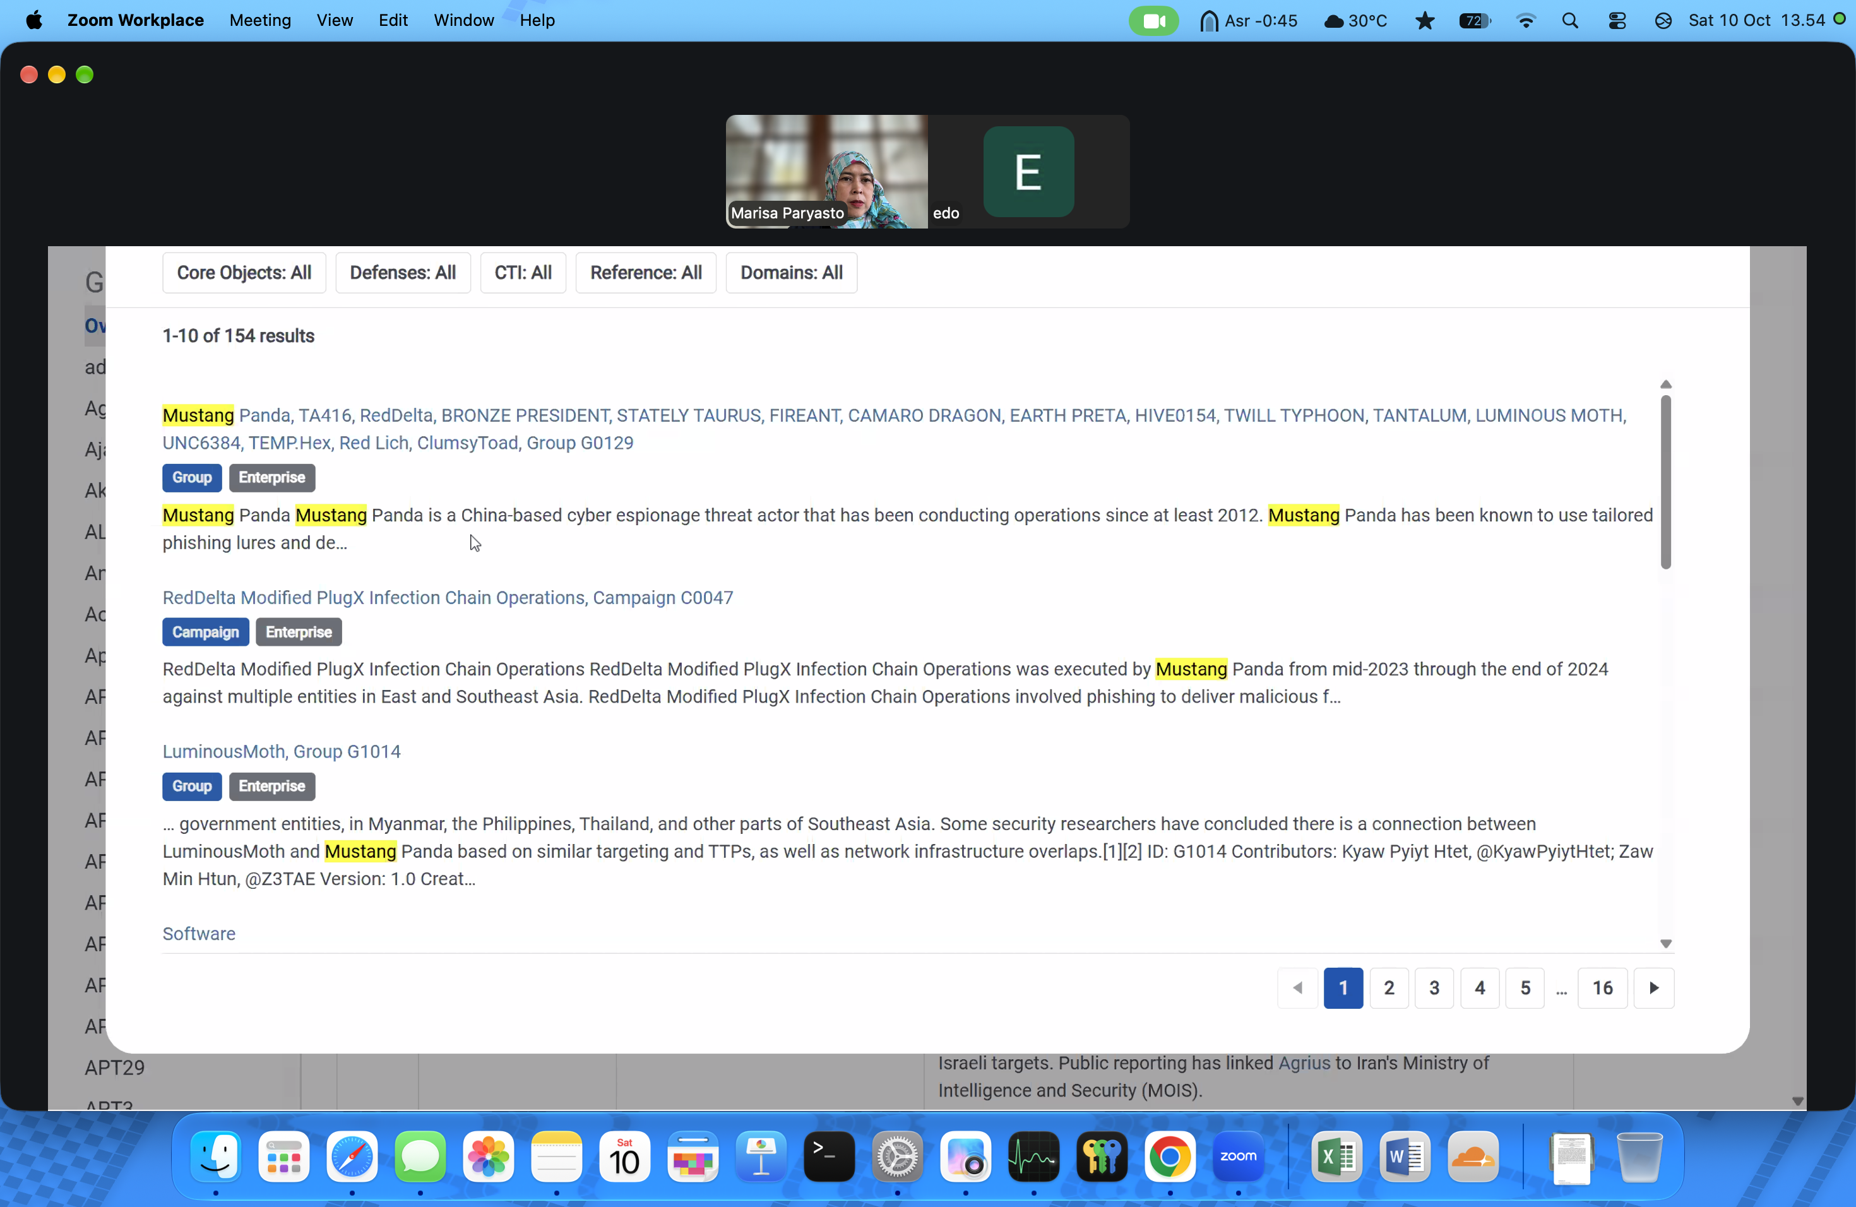Open the Help menu

click(x=537, y=20)
